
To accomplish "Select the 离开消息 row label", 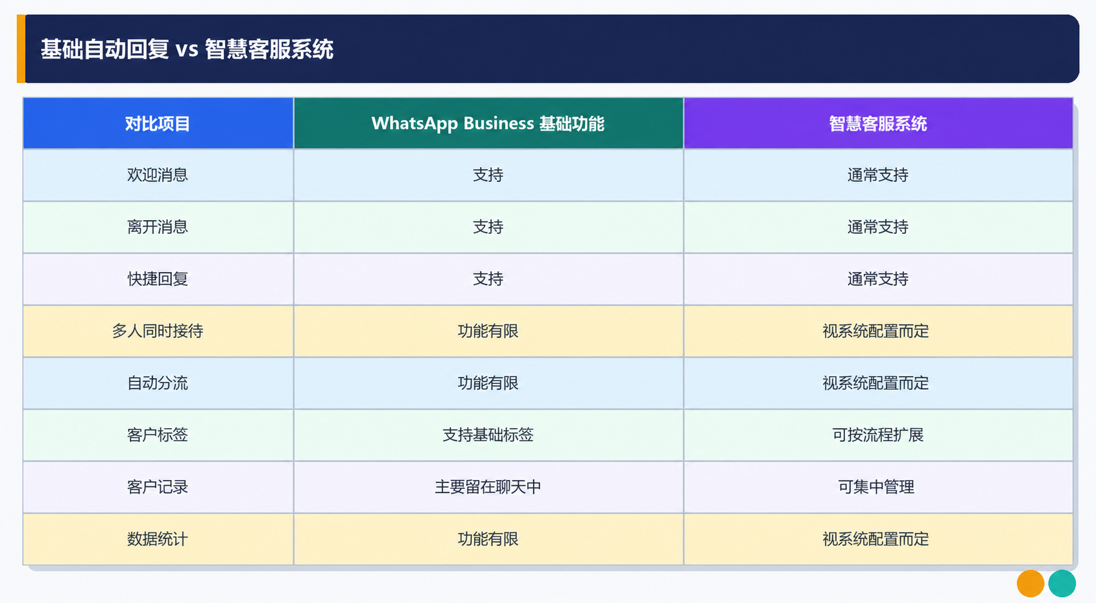I will [x=158, y=227].
